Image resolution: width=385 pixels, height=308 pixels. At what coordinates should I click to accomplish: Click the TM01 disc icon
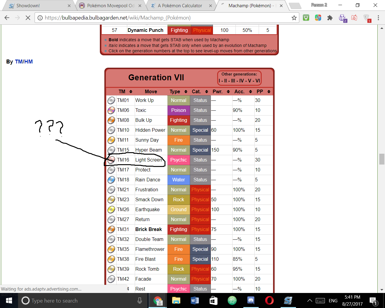tap(111, 100)
